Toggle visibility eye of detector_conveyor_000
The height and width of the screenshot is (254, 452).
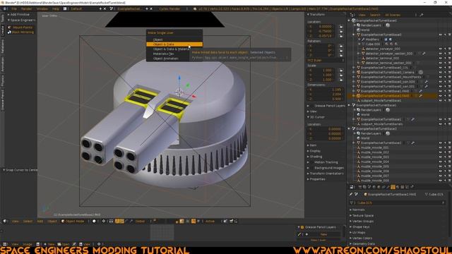[x=441, y=49]
